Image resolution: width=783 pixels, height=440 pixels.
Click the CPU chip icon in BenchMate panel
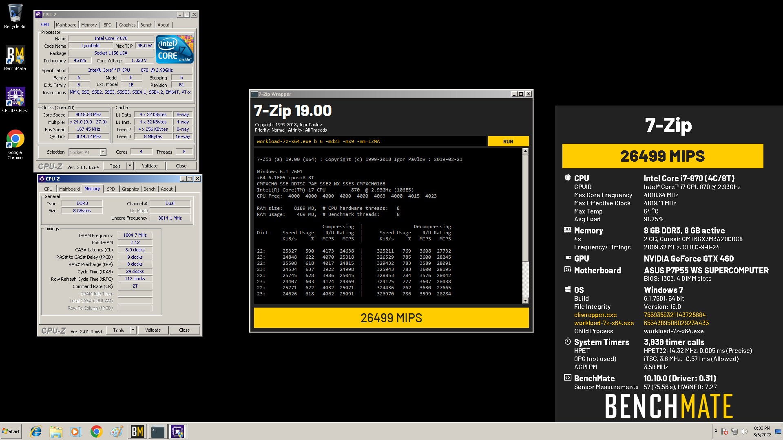pos(567,178)
